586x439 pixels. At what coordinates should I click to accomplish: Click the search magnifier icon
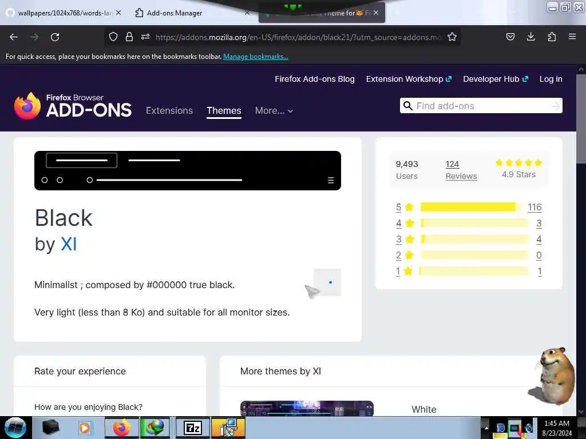pyautogui.click(x=407, y=106)
